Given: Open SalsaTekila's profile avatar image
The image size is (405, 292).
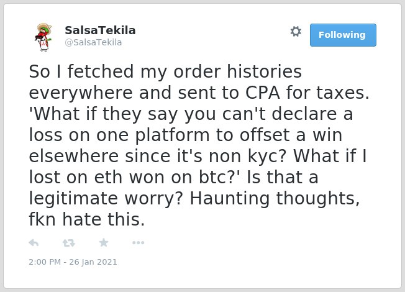Looking at the screenshot, I should click(43, 37).
